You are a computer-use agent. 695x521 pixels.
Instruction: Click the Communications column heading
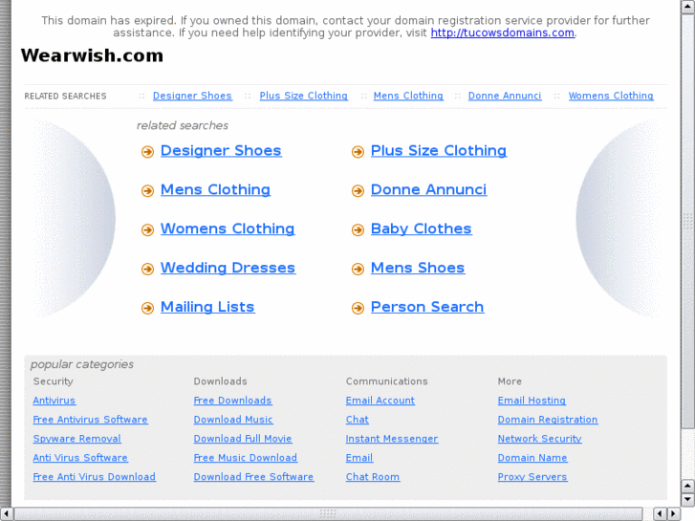[387, 381]
